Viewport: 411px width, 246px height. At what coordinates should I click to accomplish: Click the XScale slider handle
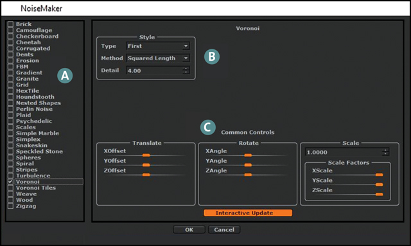coord(380,175)
